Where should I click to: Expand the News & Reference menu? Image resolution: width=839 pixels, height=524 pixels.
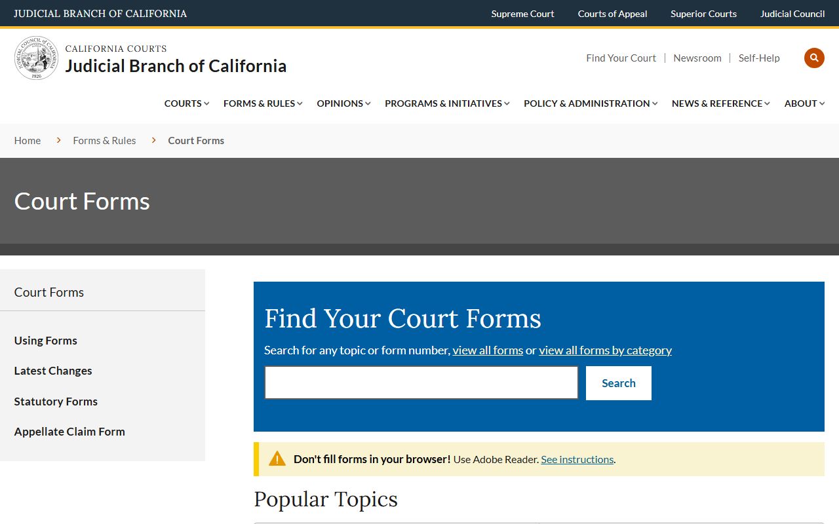click(x=721, y=103)
